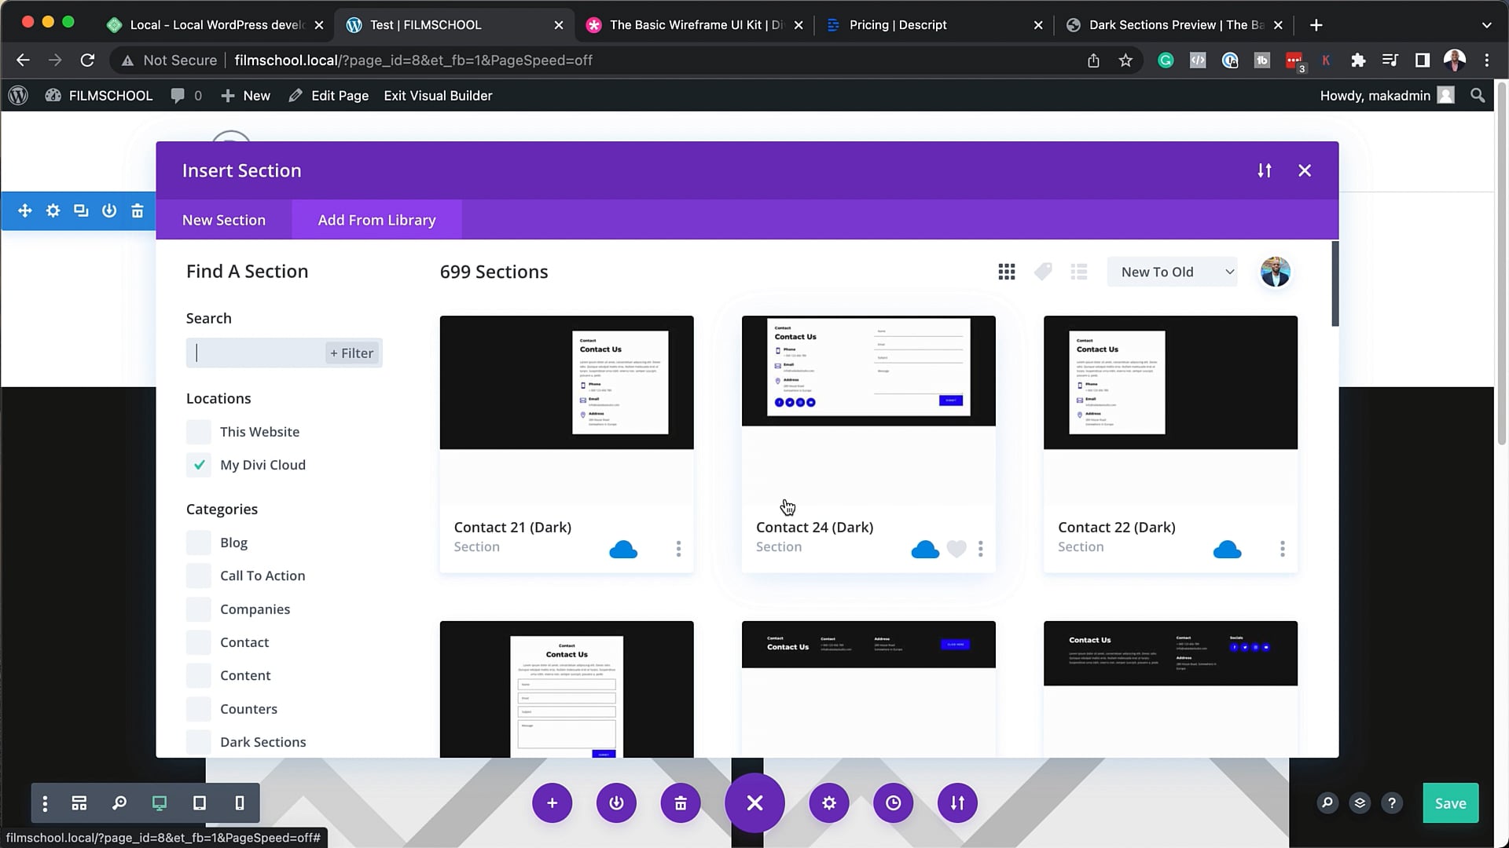Expand the + Filter options
The height and width of the screenshot is (848, 1509).
(x=352, y=353)
